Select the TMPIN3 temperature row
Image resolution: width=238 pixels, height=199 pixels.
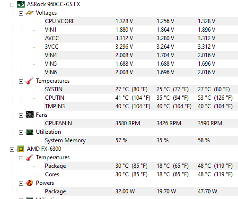point(141,106)
